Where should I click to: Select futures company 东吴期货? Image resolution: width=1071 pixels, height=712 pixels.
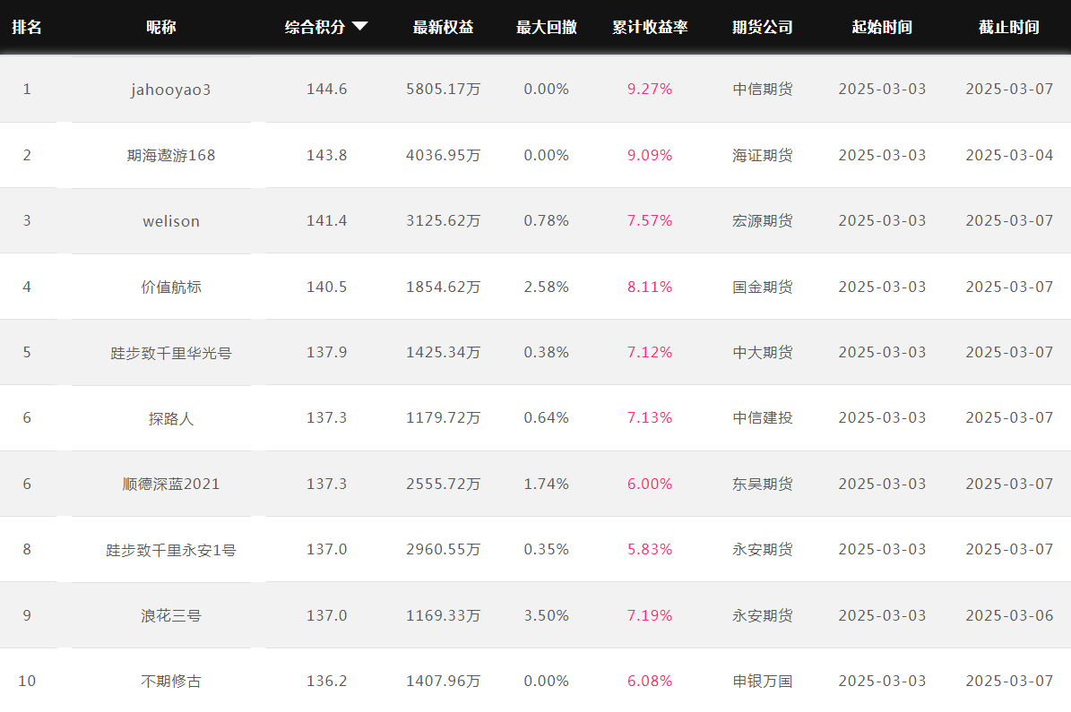[763, 484]
